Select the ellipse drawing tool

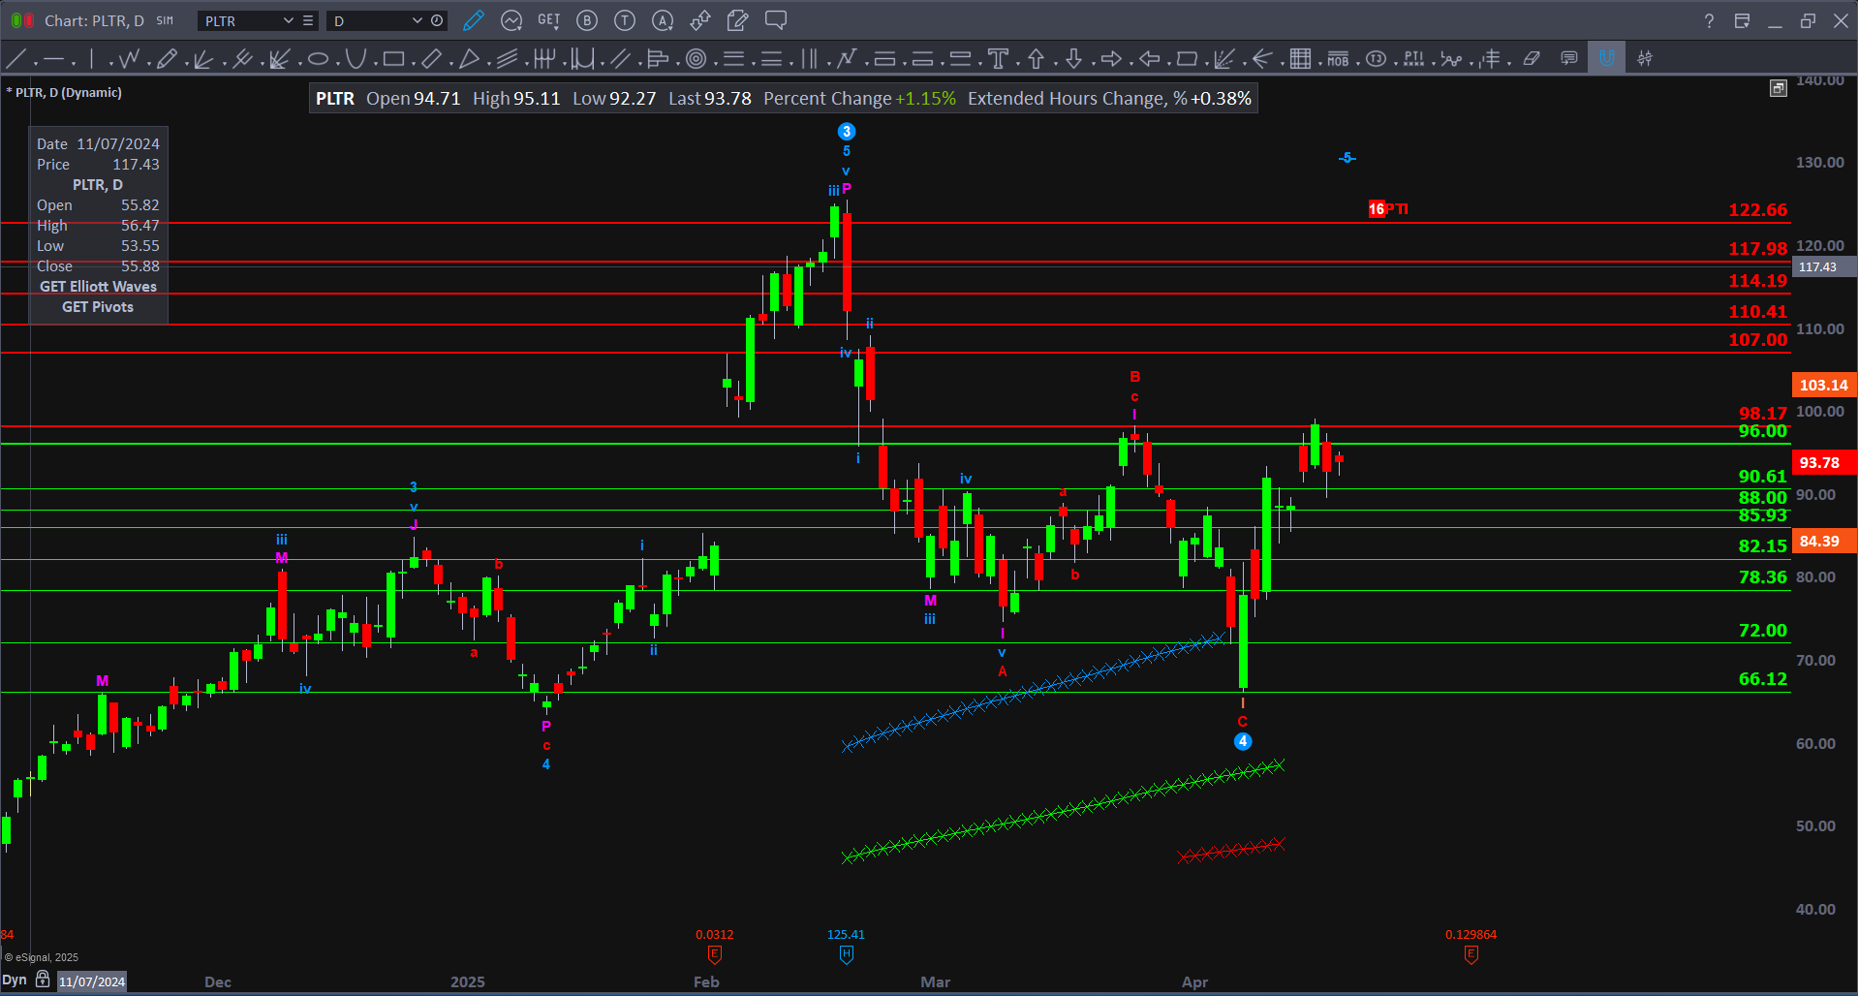coord(318,59)
